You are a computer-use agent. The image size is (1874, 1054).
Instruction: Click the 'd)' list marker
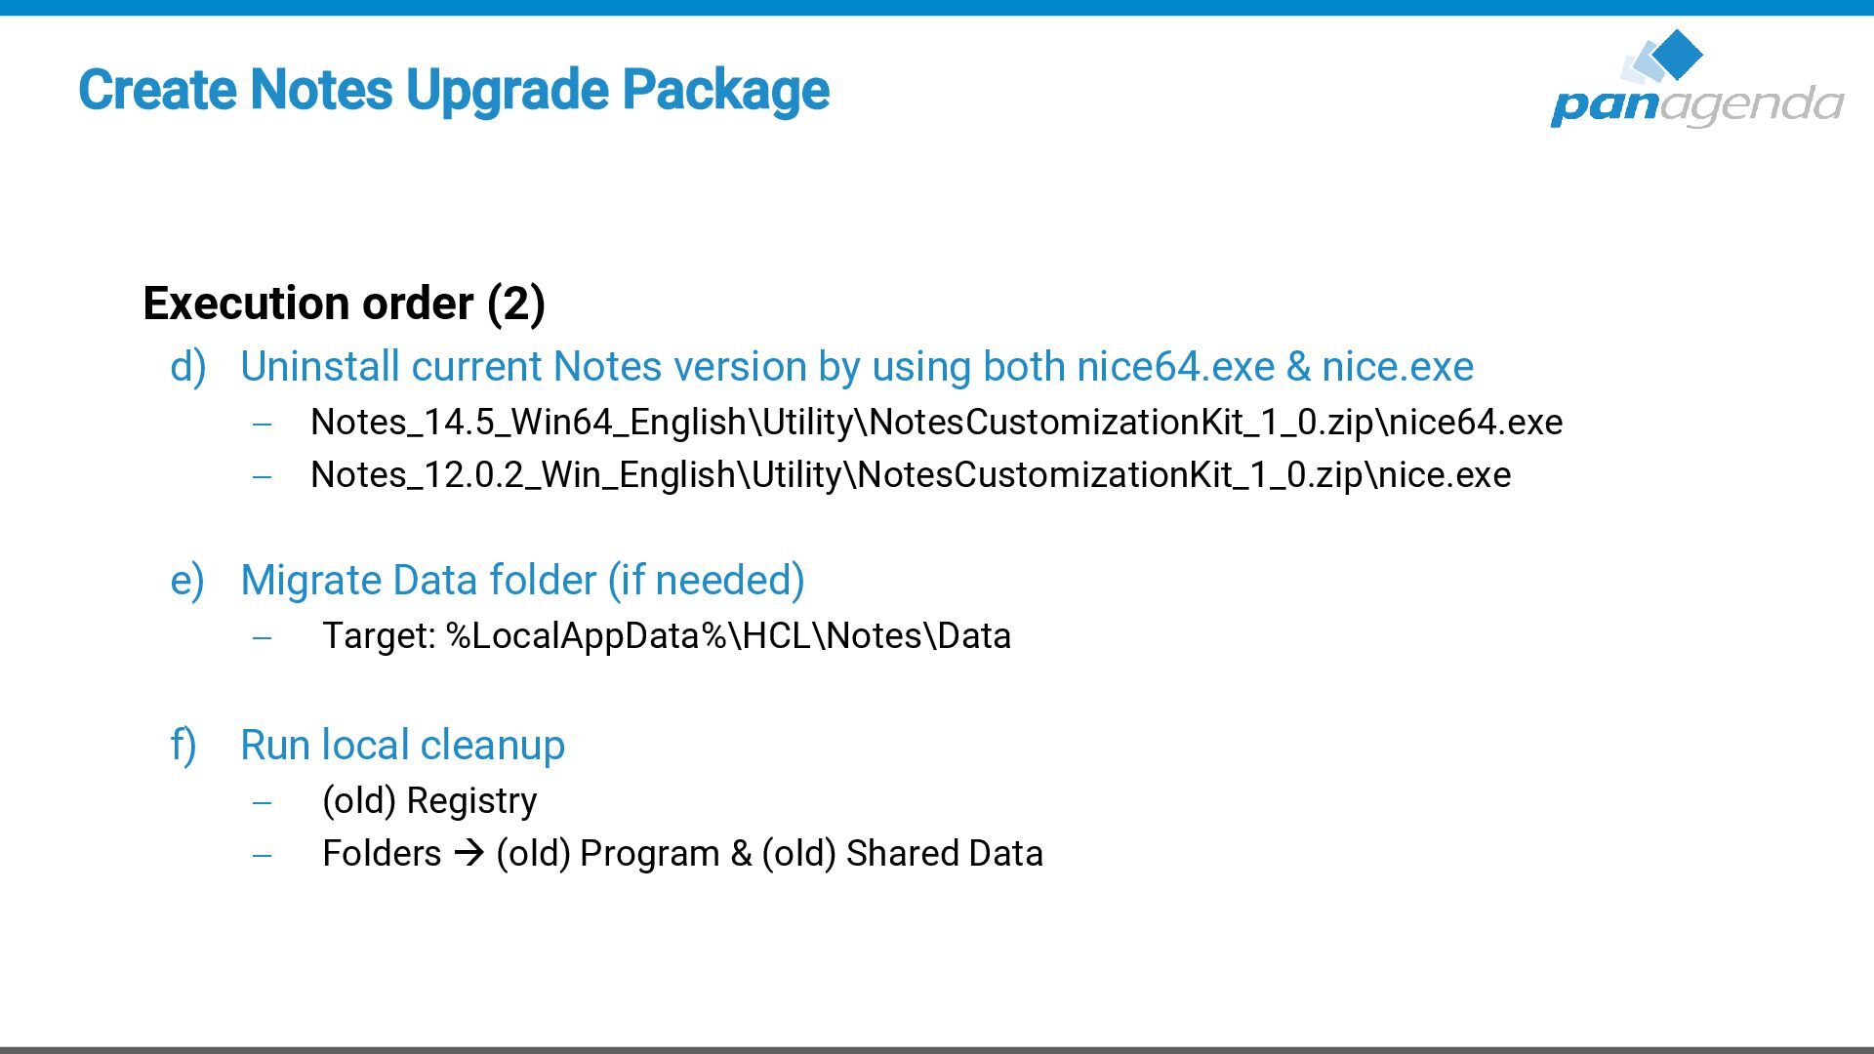point(187,368)
